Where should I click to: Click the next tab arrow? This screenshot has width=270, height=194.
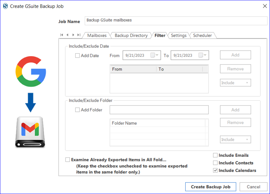(x=73, y=35)
